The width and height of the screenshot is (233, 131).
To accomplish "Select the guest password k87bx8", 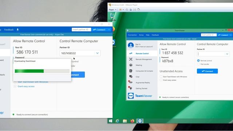I will tap(167, 61).
